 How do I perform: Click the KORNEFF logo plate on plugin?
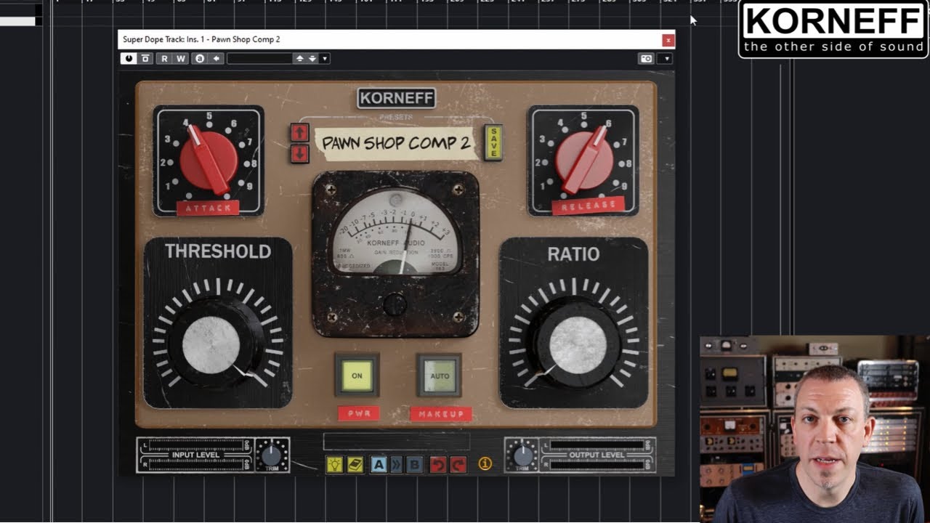396,98
